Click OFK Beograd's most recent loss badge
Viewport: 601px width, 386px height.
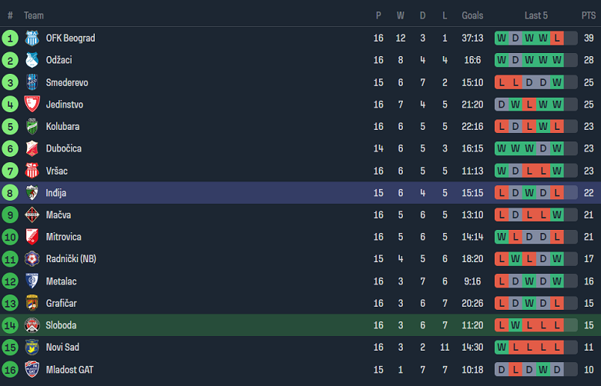coord(557,38)
